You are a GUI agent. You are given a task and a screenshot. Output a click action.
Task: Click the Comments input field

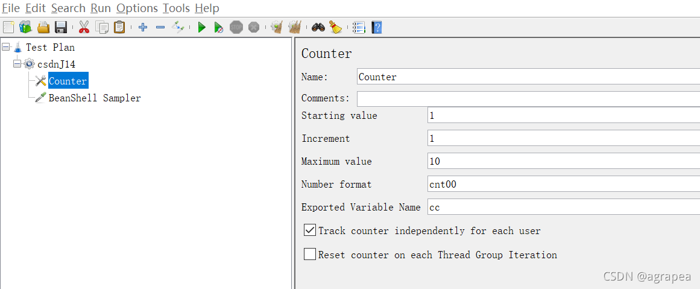coord(528,98)
